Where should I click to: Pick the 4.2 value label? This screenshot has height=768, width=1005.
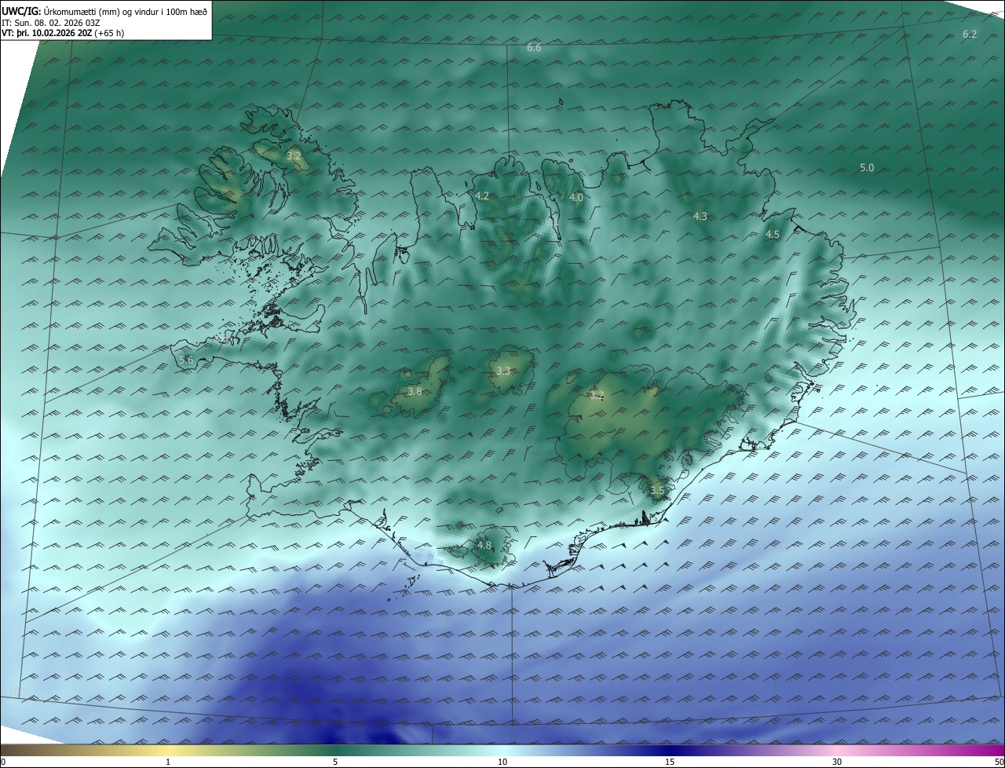coord(482,196)
